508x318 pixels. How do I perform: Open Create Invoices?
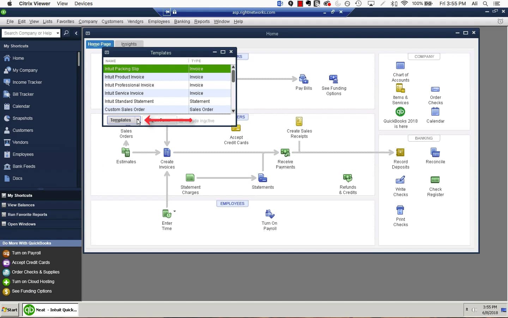167,152
